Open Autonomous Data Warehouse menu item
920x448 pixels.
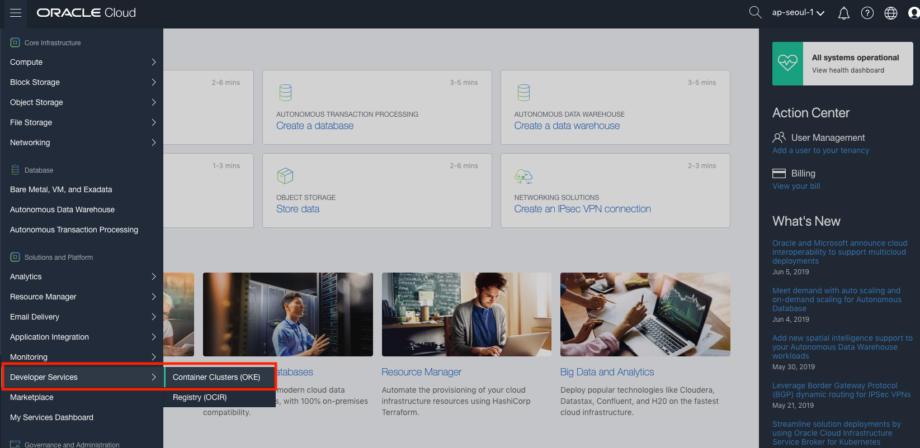click(x=82, y=209)
